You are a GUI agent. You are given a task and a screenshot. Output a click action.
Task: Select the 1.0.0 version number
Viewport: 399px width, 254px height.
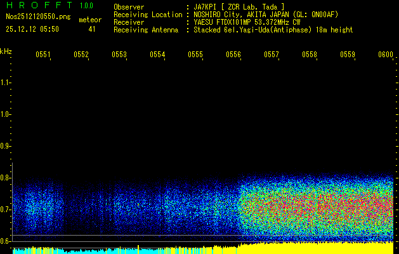point(86,6)
